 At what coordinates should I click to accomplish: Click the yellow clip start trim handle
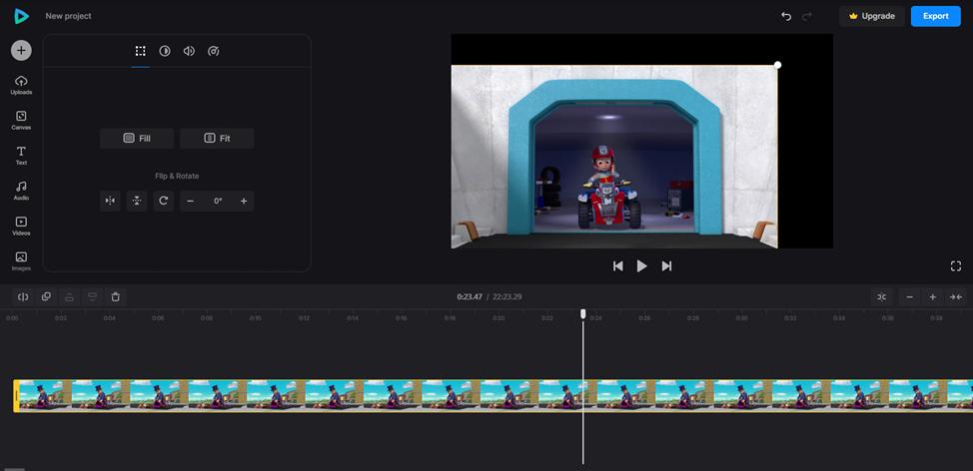pyautogui.click(x=16, y=396)
